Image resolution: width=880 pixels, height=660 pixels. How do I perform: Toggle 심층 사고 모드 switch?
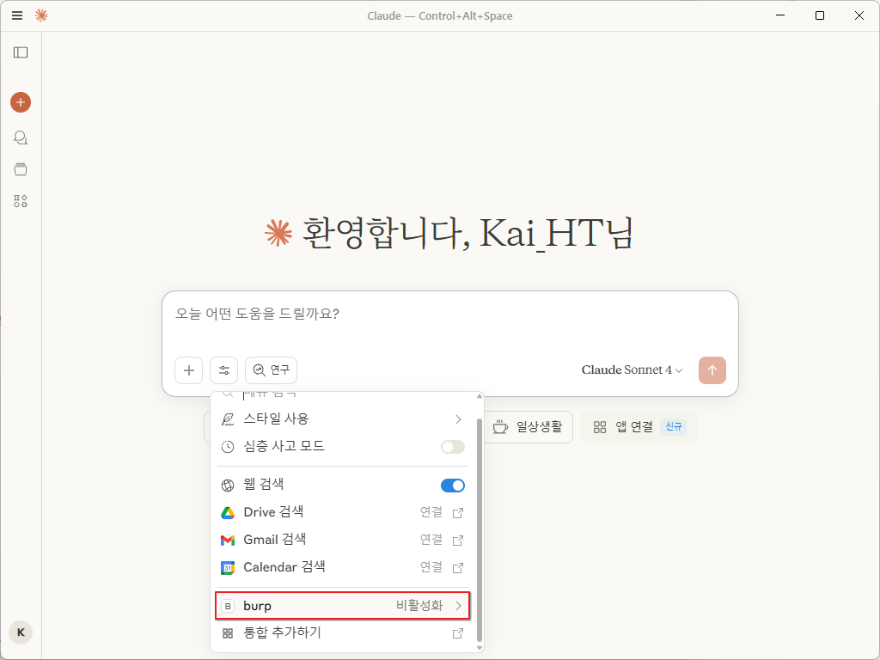point(452,447)
